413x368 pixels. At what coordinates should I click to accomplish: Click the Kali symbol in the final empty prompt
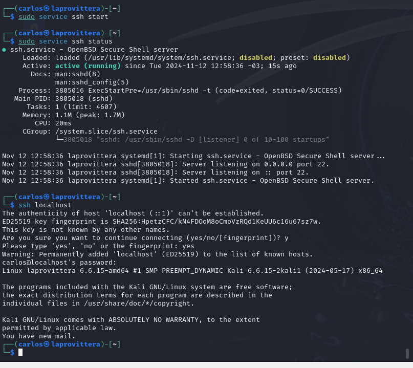(47, 344)
